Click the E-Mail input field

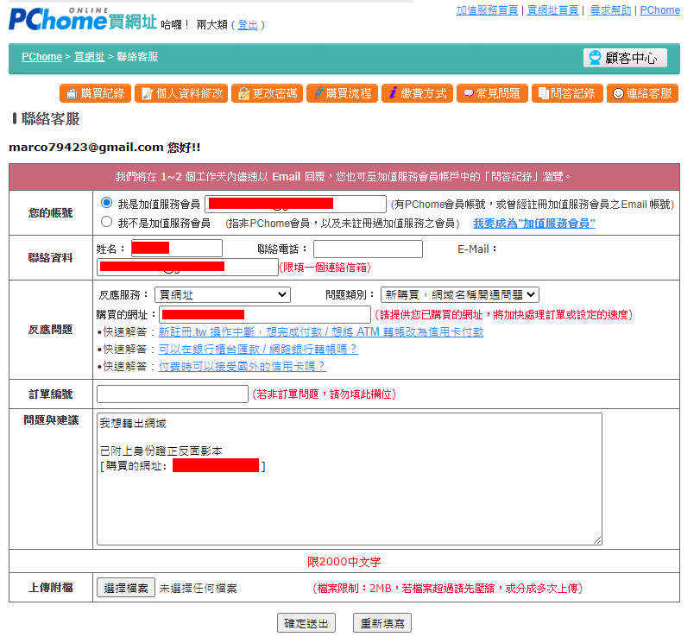pos(187,267)
